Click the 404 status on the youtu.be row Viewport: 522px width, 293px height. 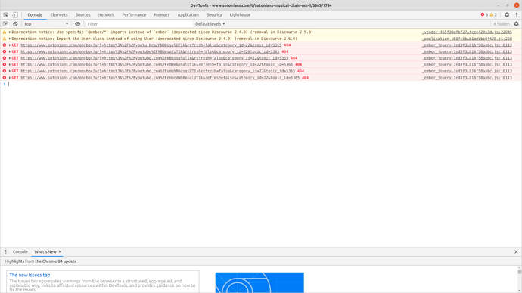(x=287, y=45)
